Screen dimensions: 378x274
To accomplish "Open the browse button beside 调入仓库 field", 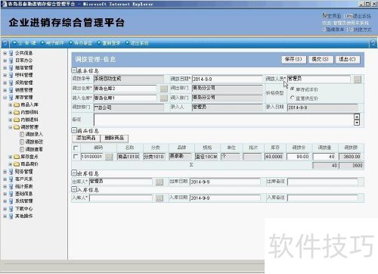I will pos(164,98).
